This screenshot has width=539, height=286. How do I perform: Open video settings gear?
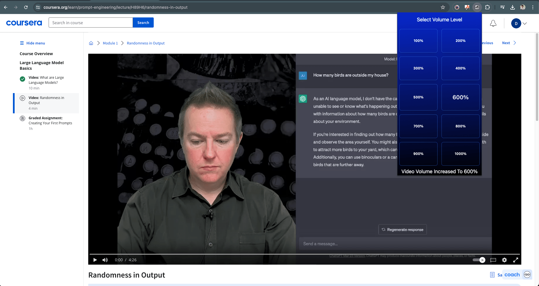click(504, 260)
